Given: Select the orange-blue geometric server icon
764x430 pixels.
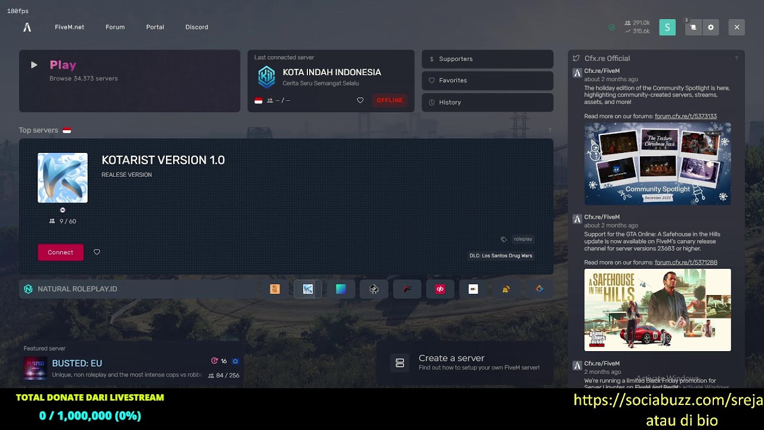Looking at the screenshot, I should [x=540, y=289].
